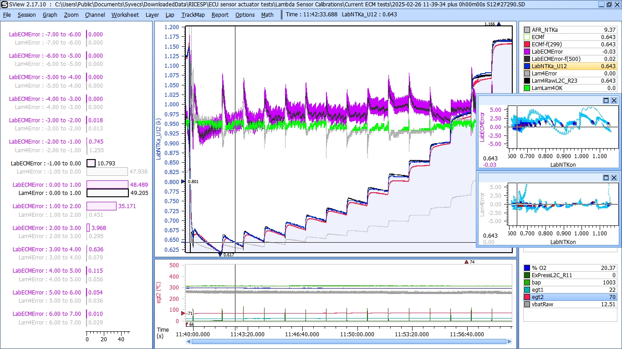
Task: Maximize the LabECMError scatter plot window
Action: [606, 100]
